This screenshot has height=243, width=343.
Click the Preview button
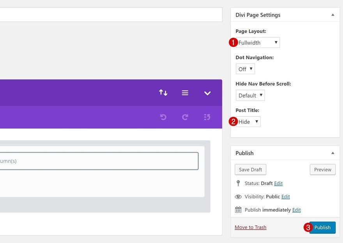click(322, 169)
